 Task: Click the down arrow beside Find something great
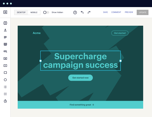tap(93, 105)
